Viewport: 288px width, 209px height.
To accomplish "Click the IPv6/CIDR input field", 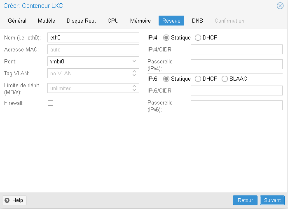I will coord(236,91).
